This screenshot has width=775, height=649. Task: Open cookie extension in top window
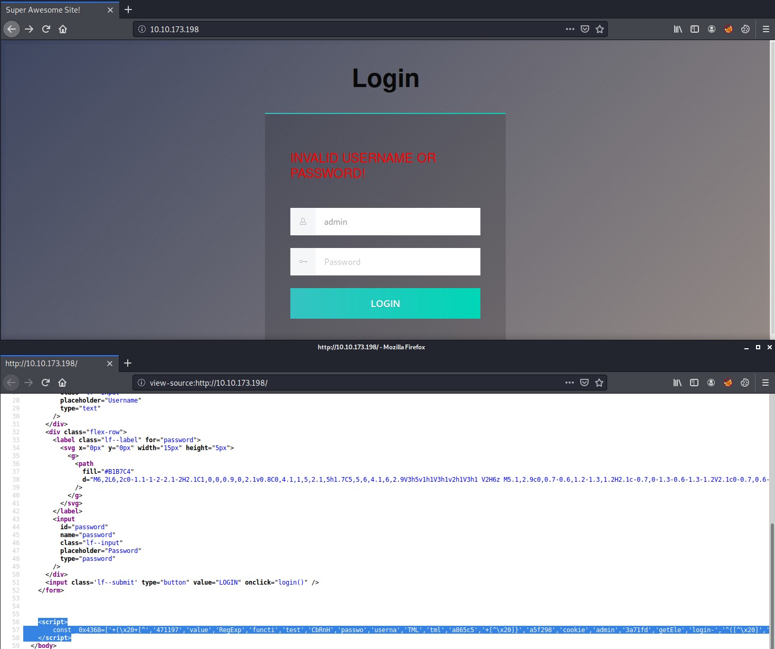click(745, 29)
